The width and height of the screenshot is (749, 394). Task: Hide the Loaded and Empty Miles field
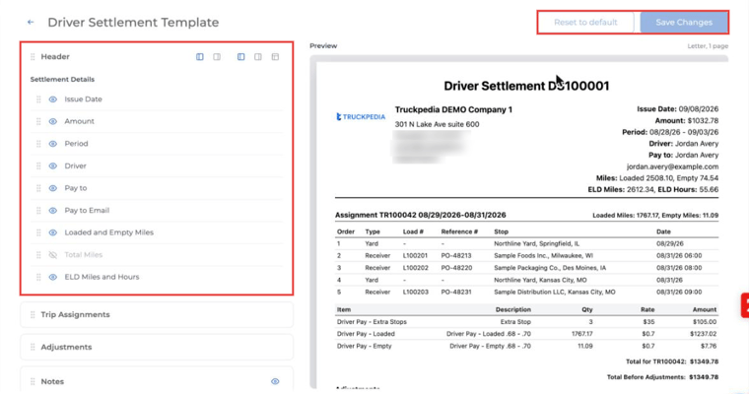pos(53,232)
